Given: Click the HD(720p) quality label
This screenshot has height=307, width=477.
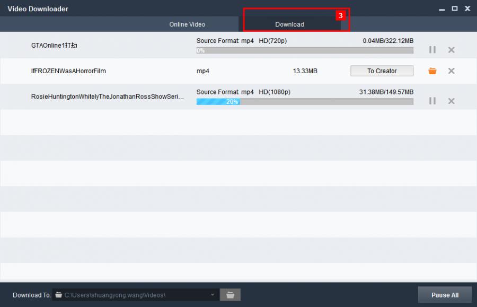Looking at the screenshot, I should coord(272,41).
